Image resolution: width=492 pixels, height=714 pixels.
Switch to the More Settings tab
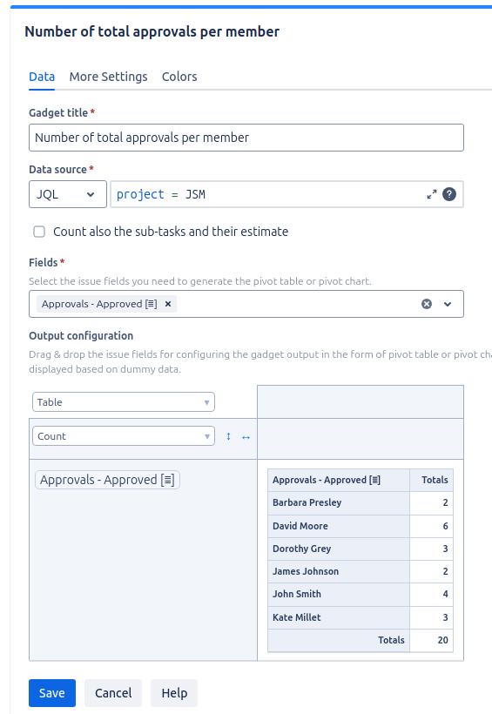pos(109,77)
